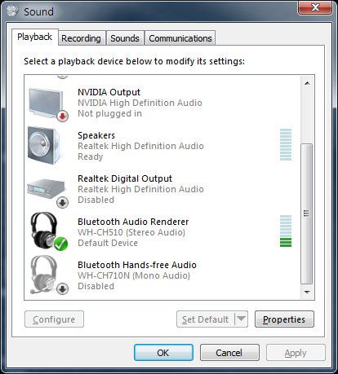
Task: Close the Sound dialog window
Action: point(315,7)
